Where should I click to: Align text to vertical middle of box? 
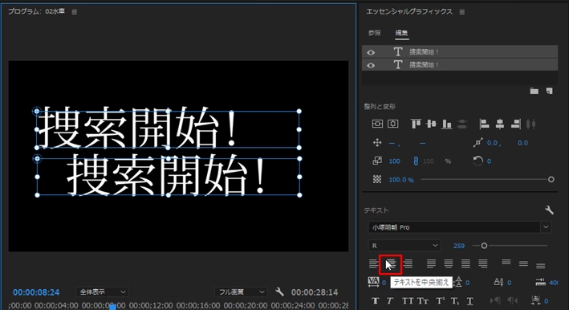click(523, 263)
